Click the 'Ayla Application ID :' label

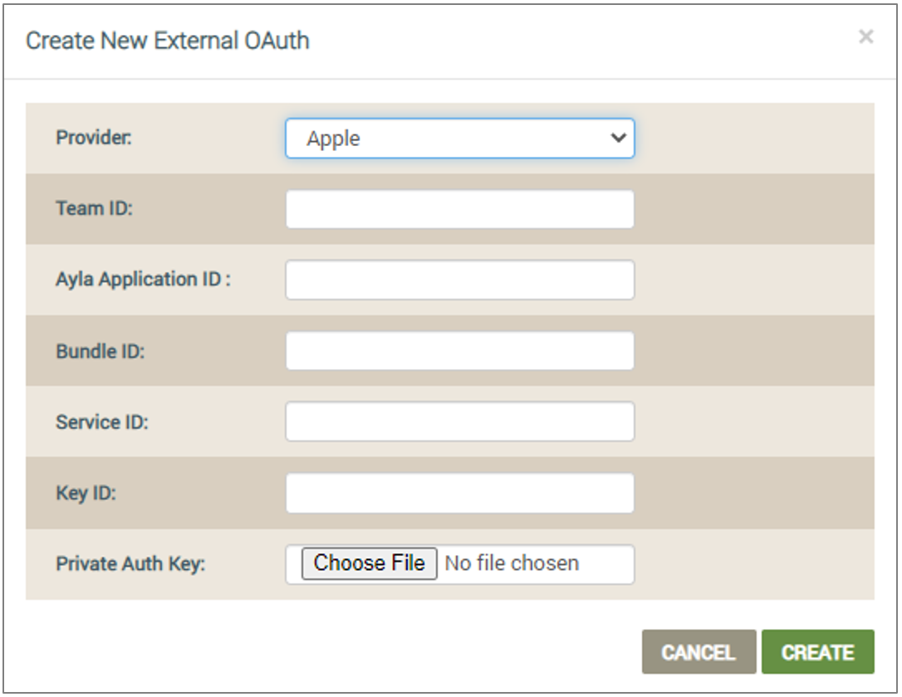143,280
